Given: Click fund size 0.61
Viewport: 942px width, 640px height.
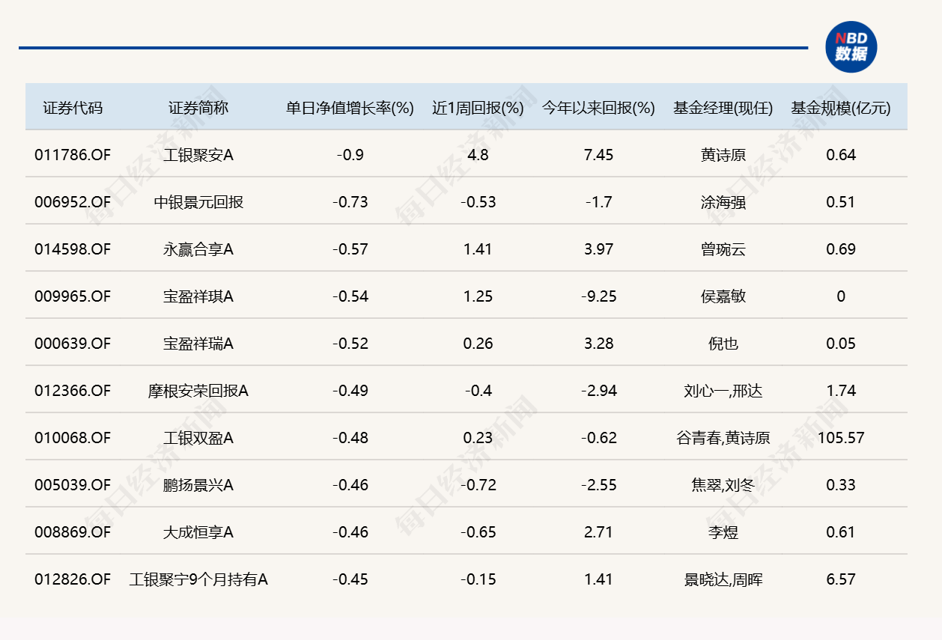Looking at the screenshot, I should [841, 532].
